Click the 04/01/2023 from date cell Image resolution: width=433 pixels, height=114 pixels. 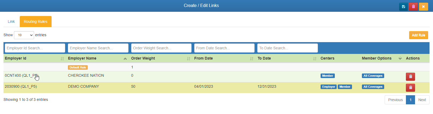[204, 86]
